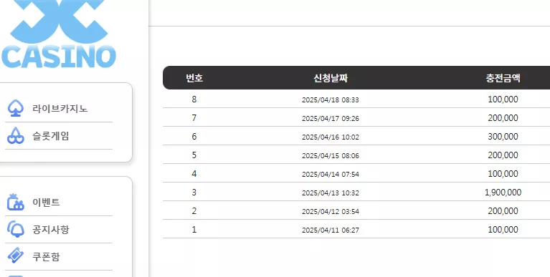Select the 번호 column header

click(194, 78)
